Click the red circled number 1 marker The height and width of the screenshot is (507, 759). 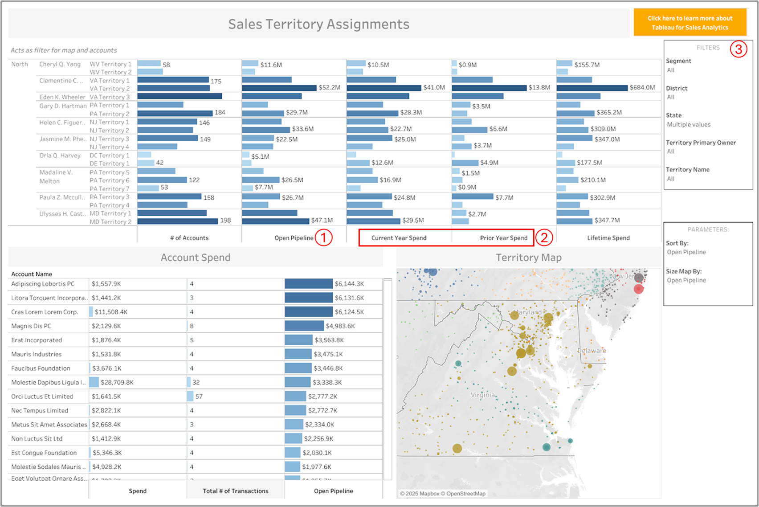click(x=324, y=237)
